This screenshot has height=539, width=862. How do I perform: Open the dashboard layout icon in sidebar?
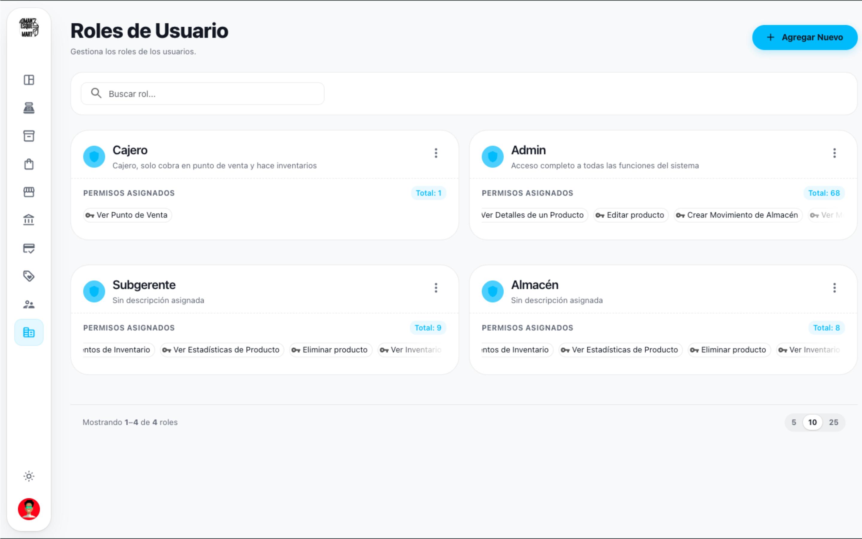(29, 80)
